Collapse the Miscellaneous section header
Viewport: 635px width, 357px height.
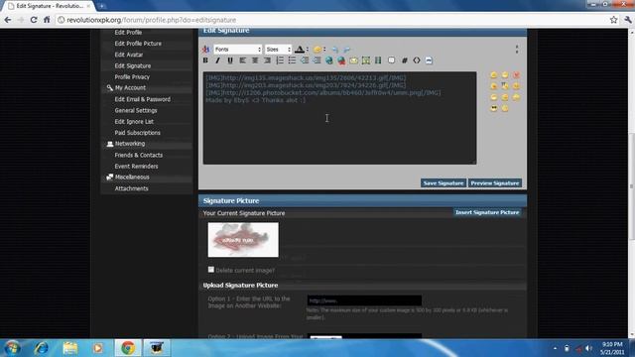[147, 178]
